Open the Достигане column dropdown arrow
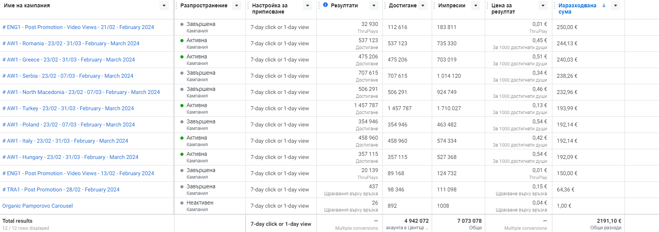 (x=423, y=5)
